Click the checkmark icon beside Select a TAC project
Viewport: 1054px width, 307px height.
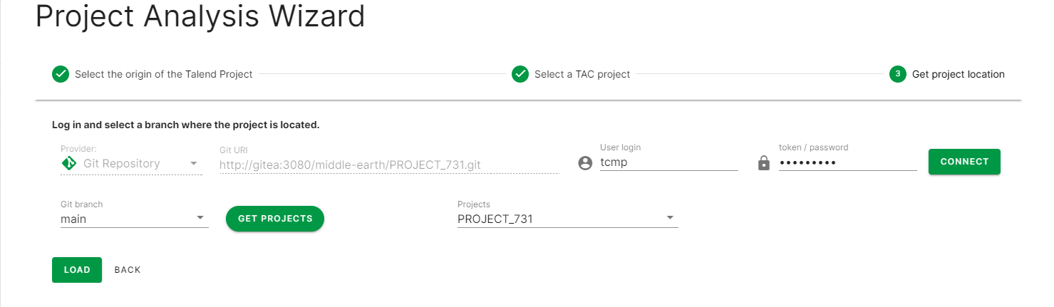point(520,74)
